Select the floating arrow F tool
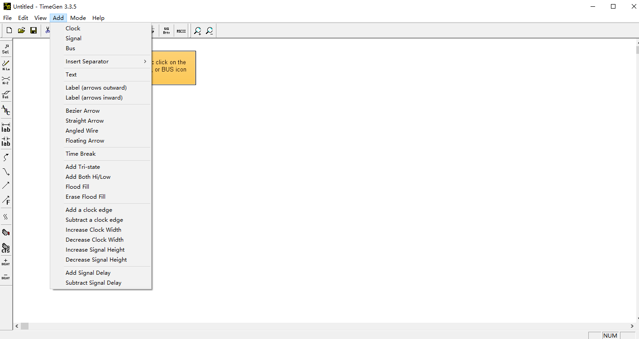This screenshot has width=639, height=339. tap(6, 200)
